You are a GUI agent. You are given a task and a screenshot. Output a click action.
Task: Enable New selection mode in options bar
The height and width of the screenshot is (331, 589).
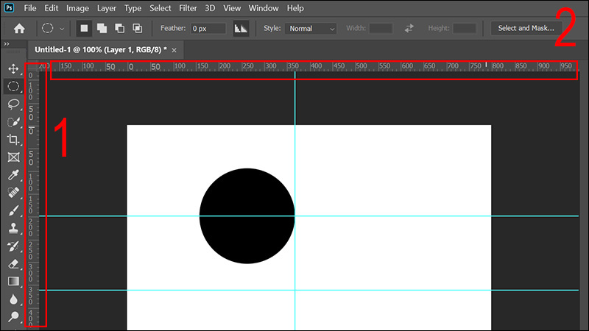pos(84,29)
